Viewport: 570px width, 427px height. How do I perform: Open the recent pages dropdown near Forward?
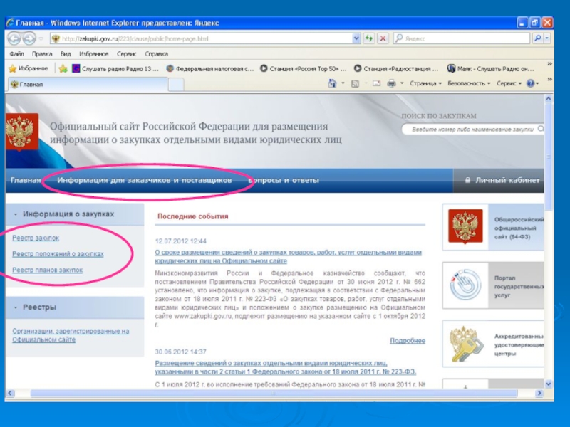41,38
